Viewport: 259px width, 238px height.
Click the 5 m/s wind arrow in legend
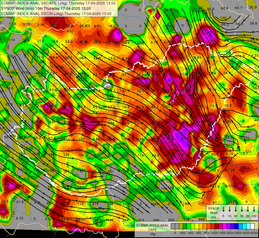click(224, 209)
